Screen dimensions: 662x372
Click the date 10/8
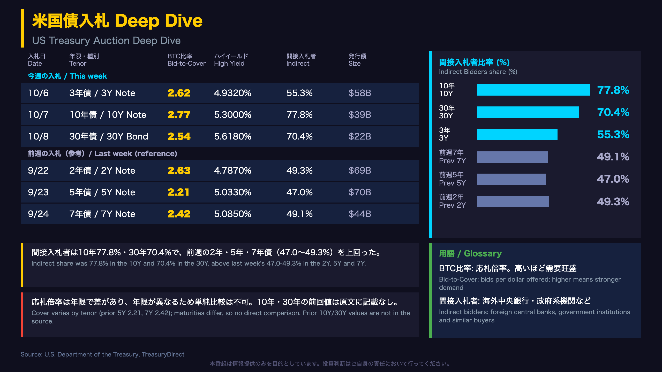click(38, 136)
